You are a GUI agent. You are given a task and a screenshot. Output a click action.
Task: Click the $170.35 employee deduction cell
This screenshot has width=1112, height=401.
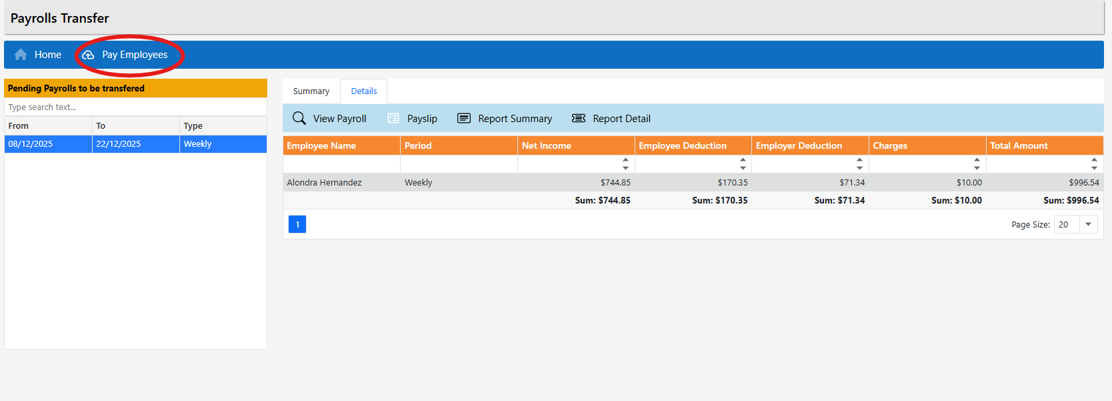[x=693, y=182]
